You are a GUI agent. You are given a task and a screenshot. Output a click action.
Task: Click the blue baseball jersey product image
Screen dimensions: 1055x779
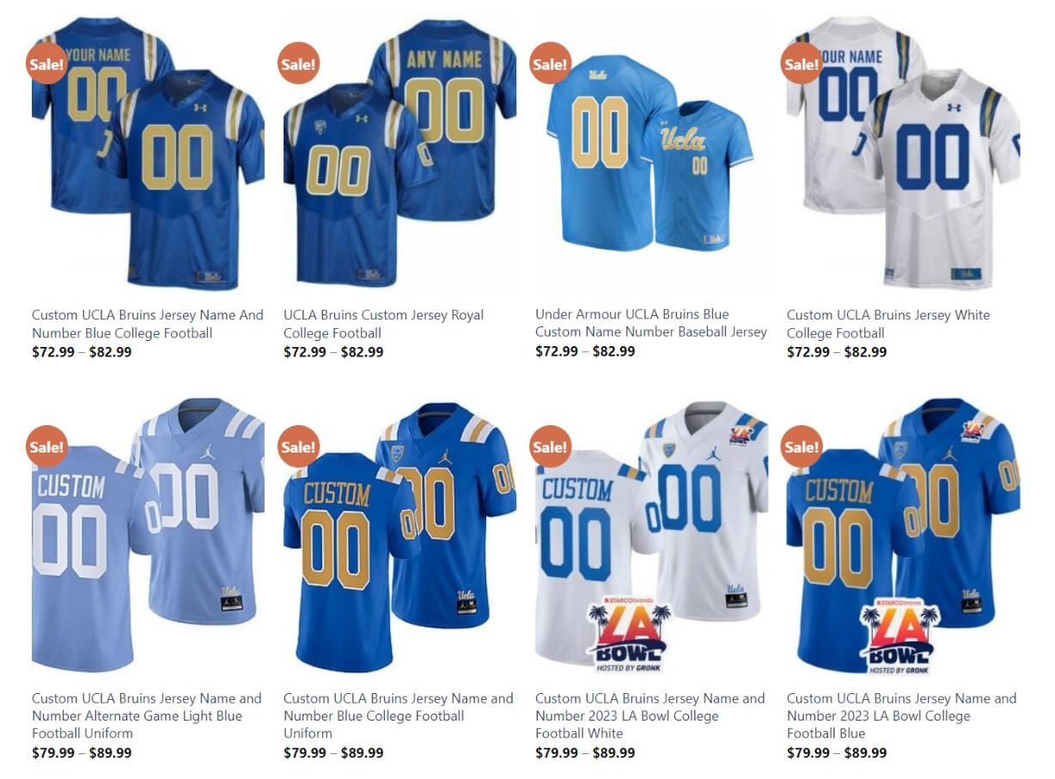coord(651,153)
